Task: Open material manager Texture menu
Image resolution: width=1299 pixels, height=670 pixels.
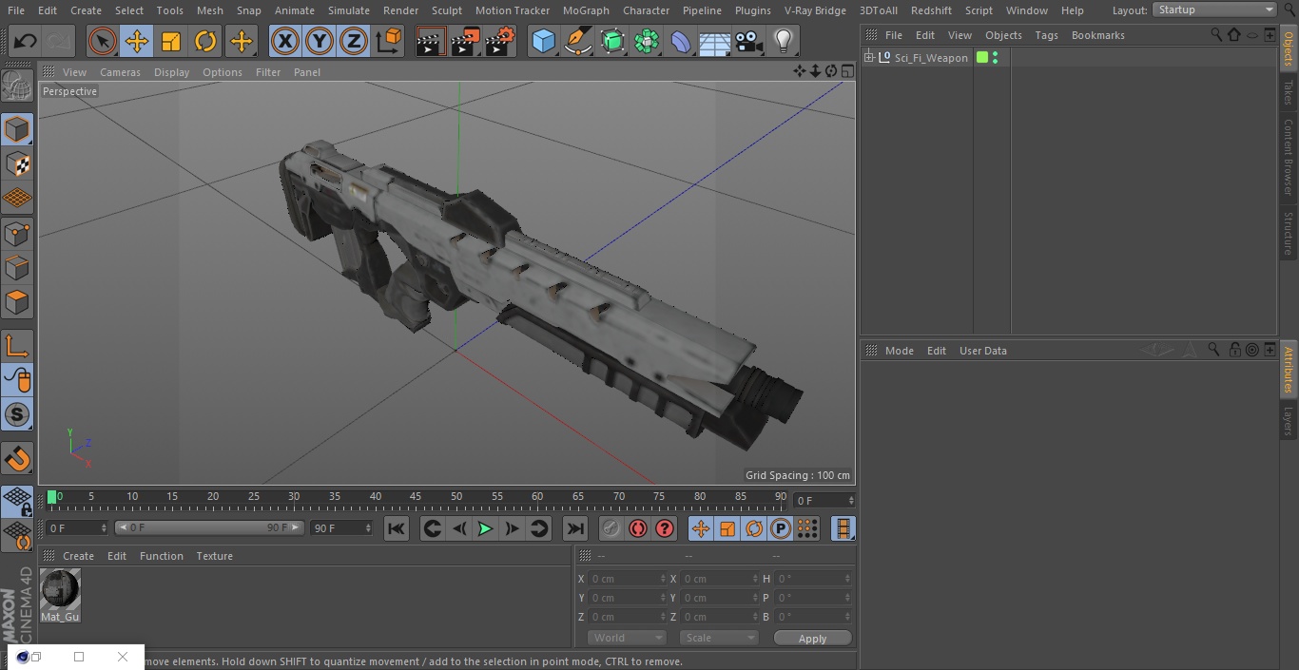Action: click(x=214, y=556)
